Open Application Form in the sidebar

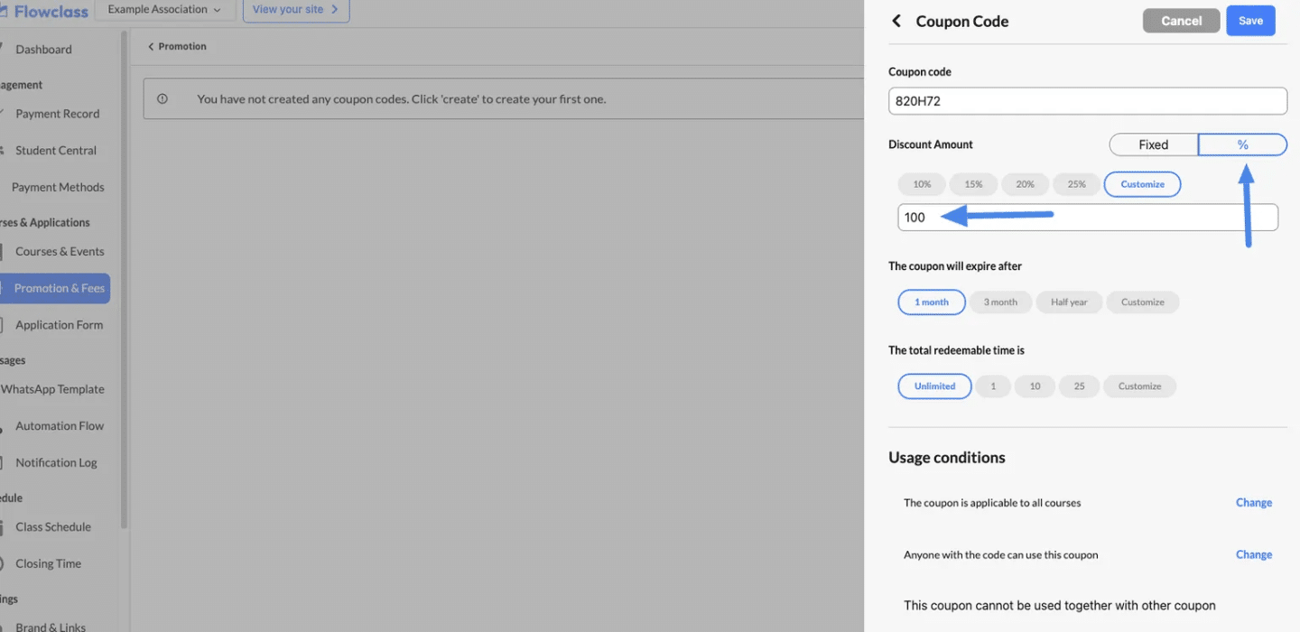[59, 325]
